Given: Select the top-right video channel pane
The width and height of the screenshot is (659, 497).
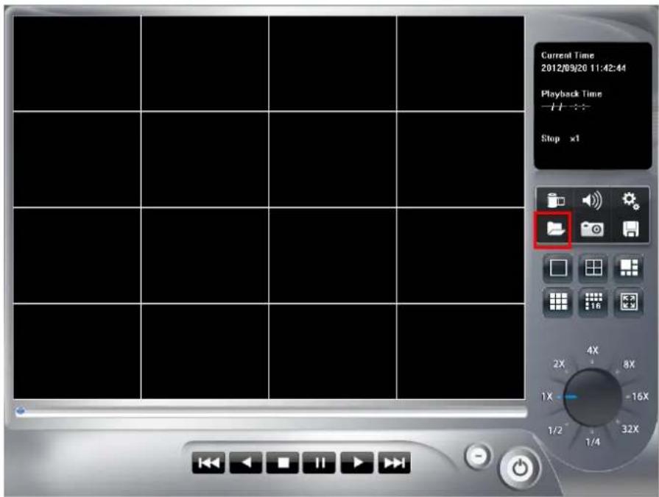Looking at the screenshot, I should (461, 63).
